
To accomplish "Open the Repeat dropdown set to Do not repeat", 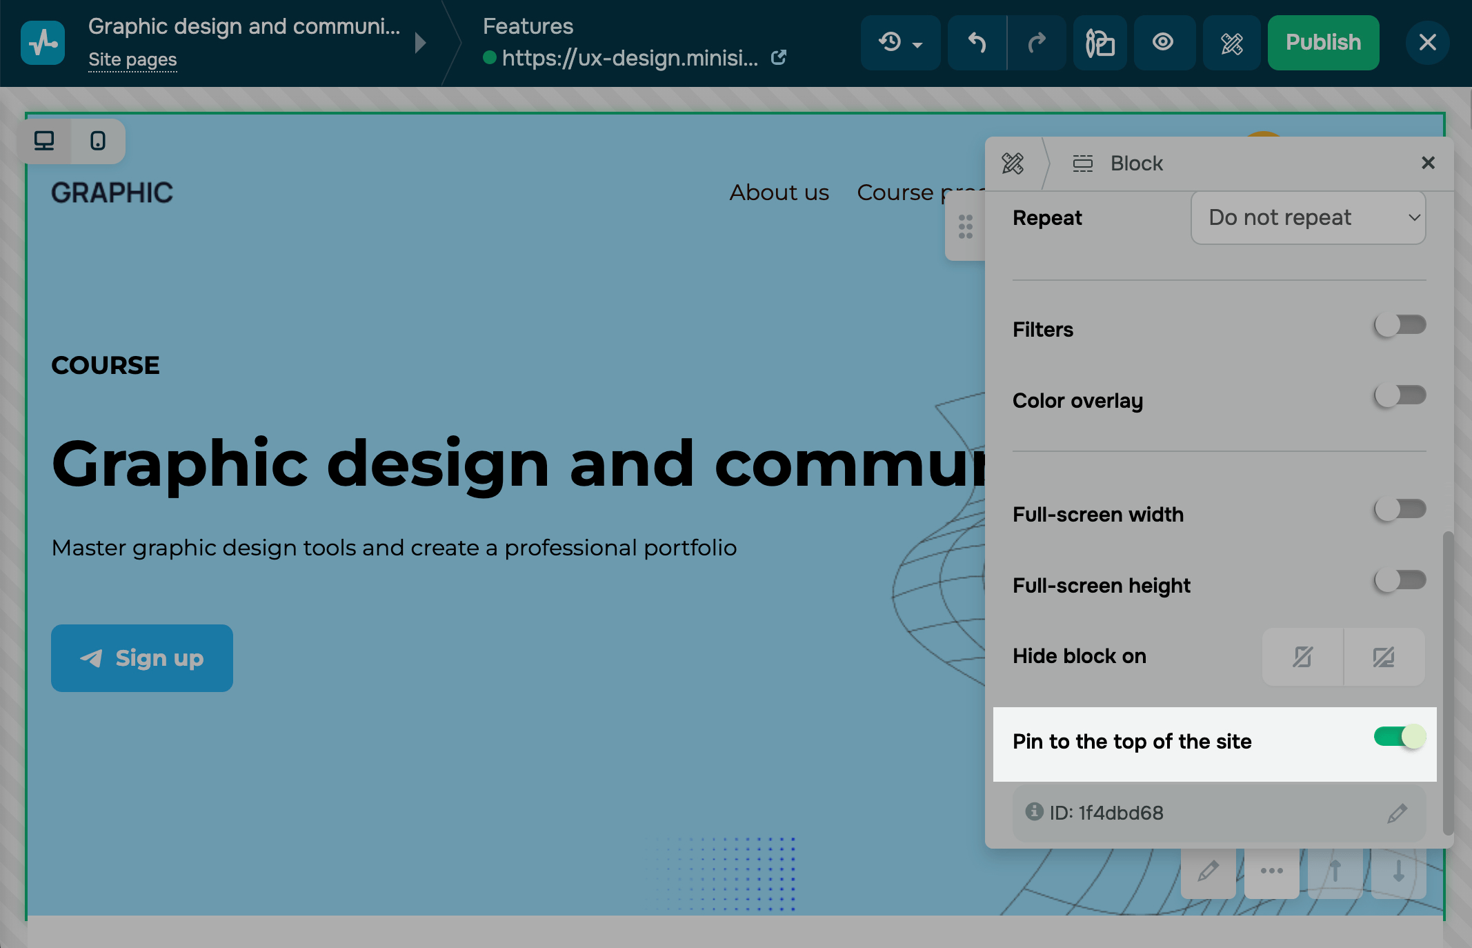I will [1308, 218].
